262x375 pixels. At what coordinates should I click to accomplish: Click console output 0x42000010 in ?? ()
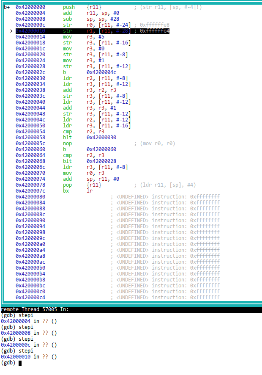29,357
